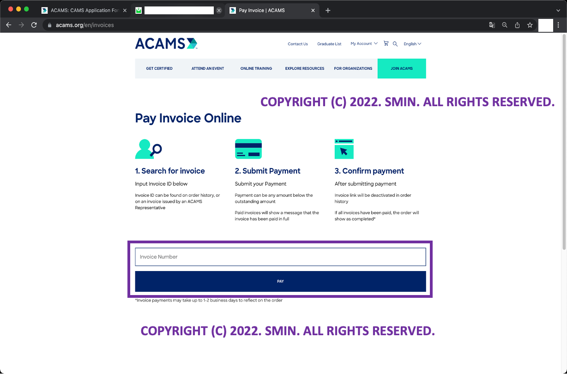Open the Get Certified menu
567x374 pixels.
tap(159, 68)
